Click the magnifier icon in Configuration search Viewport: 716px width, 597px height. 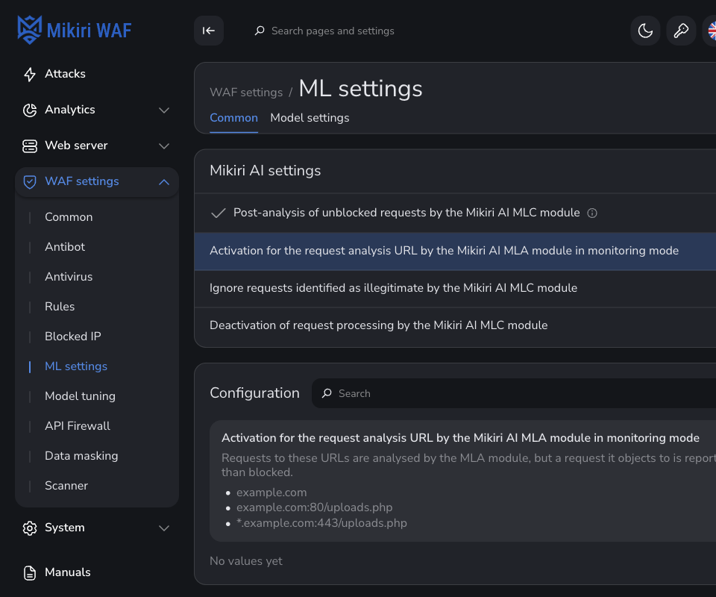(327, 393)
